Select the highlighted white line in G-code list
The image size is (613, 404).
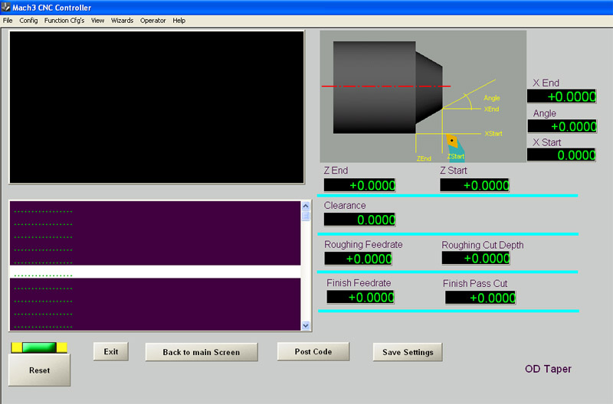coord(153,272)
